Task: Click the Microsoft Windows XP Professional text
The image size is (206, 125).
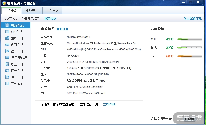Action: [101, 43]
